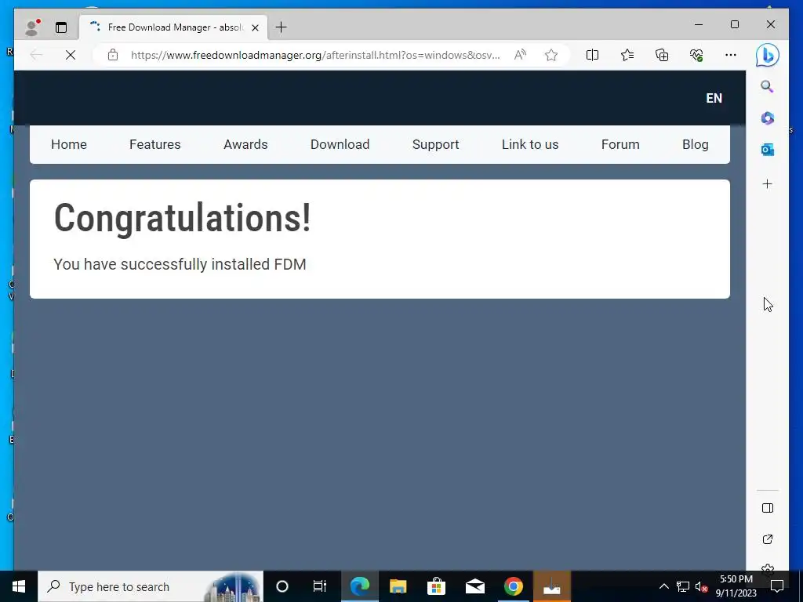Open File Explorer from taskbar

click(x=398, y=586)
